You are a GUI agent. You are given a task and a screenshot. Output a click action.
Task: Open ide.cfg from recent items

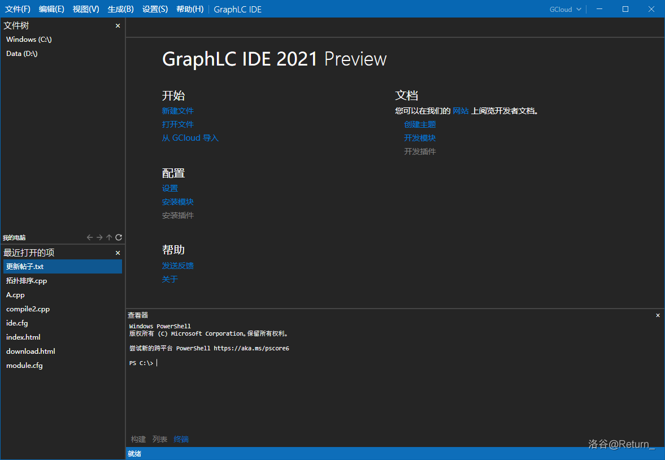[x=63, y=323]
